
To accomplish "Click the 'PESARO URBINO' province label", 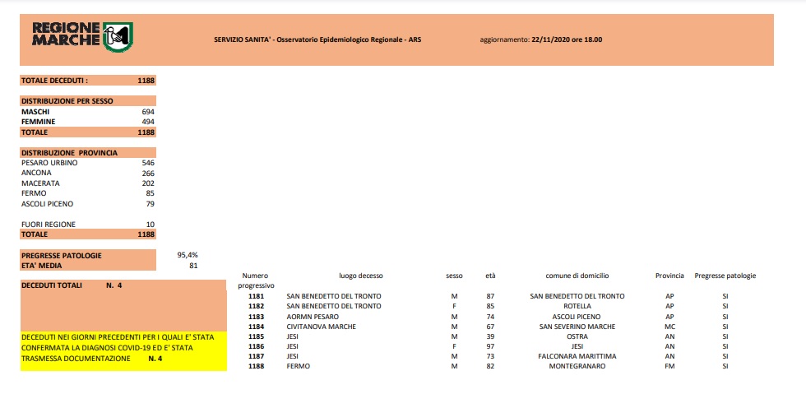I will click(50, 163).
